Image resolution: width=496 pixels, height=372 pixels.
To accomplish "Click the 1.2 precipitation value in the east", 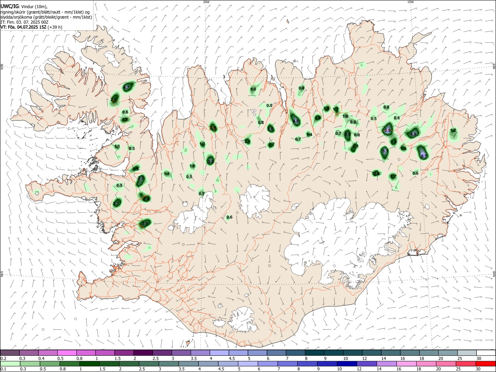I will point(453,131).
